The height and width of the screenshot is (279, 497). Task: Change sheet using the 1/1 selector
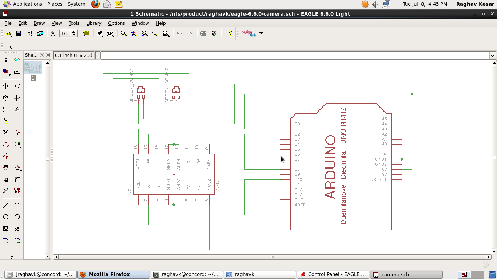coord(68,33)
